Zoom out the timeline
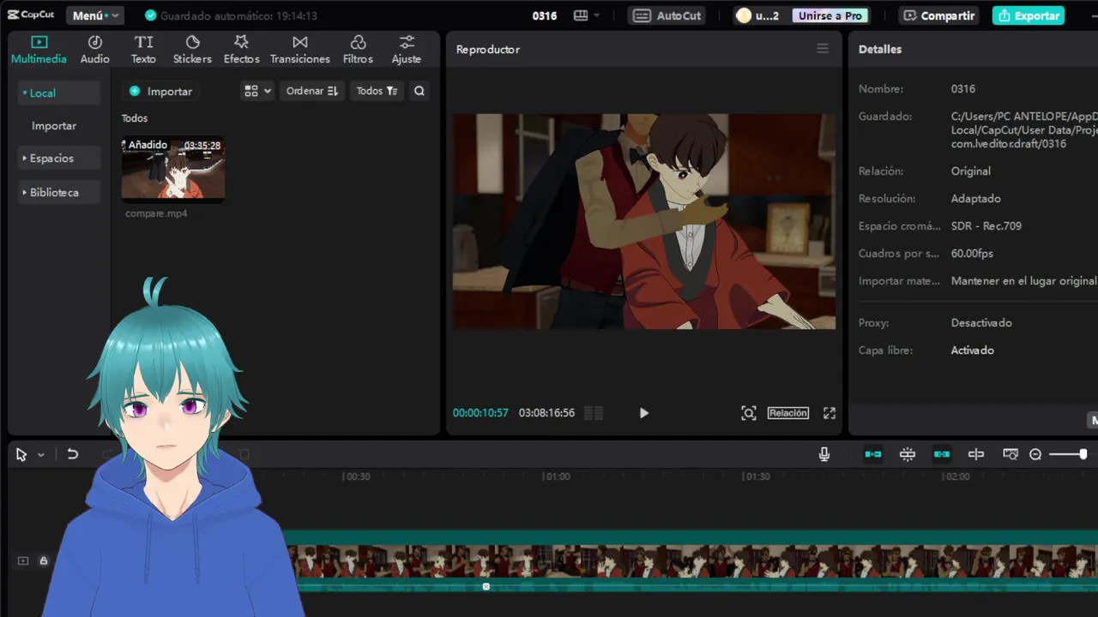The width and height of the screenshot is (1098, 617). tap(1035, 454)
